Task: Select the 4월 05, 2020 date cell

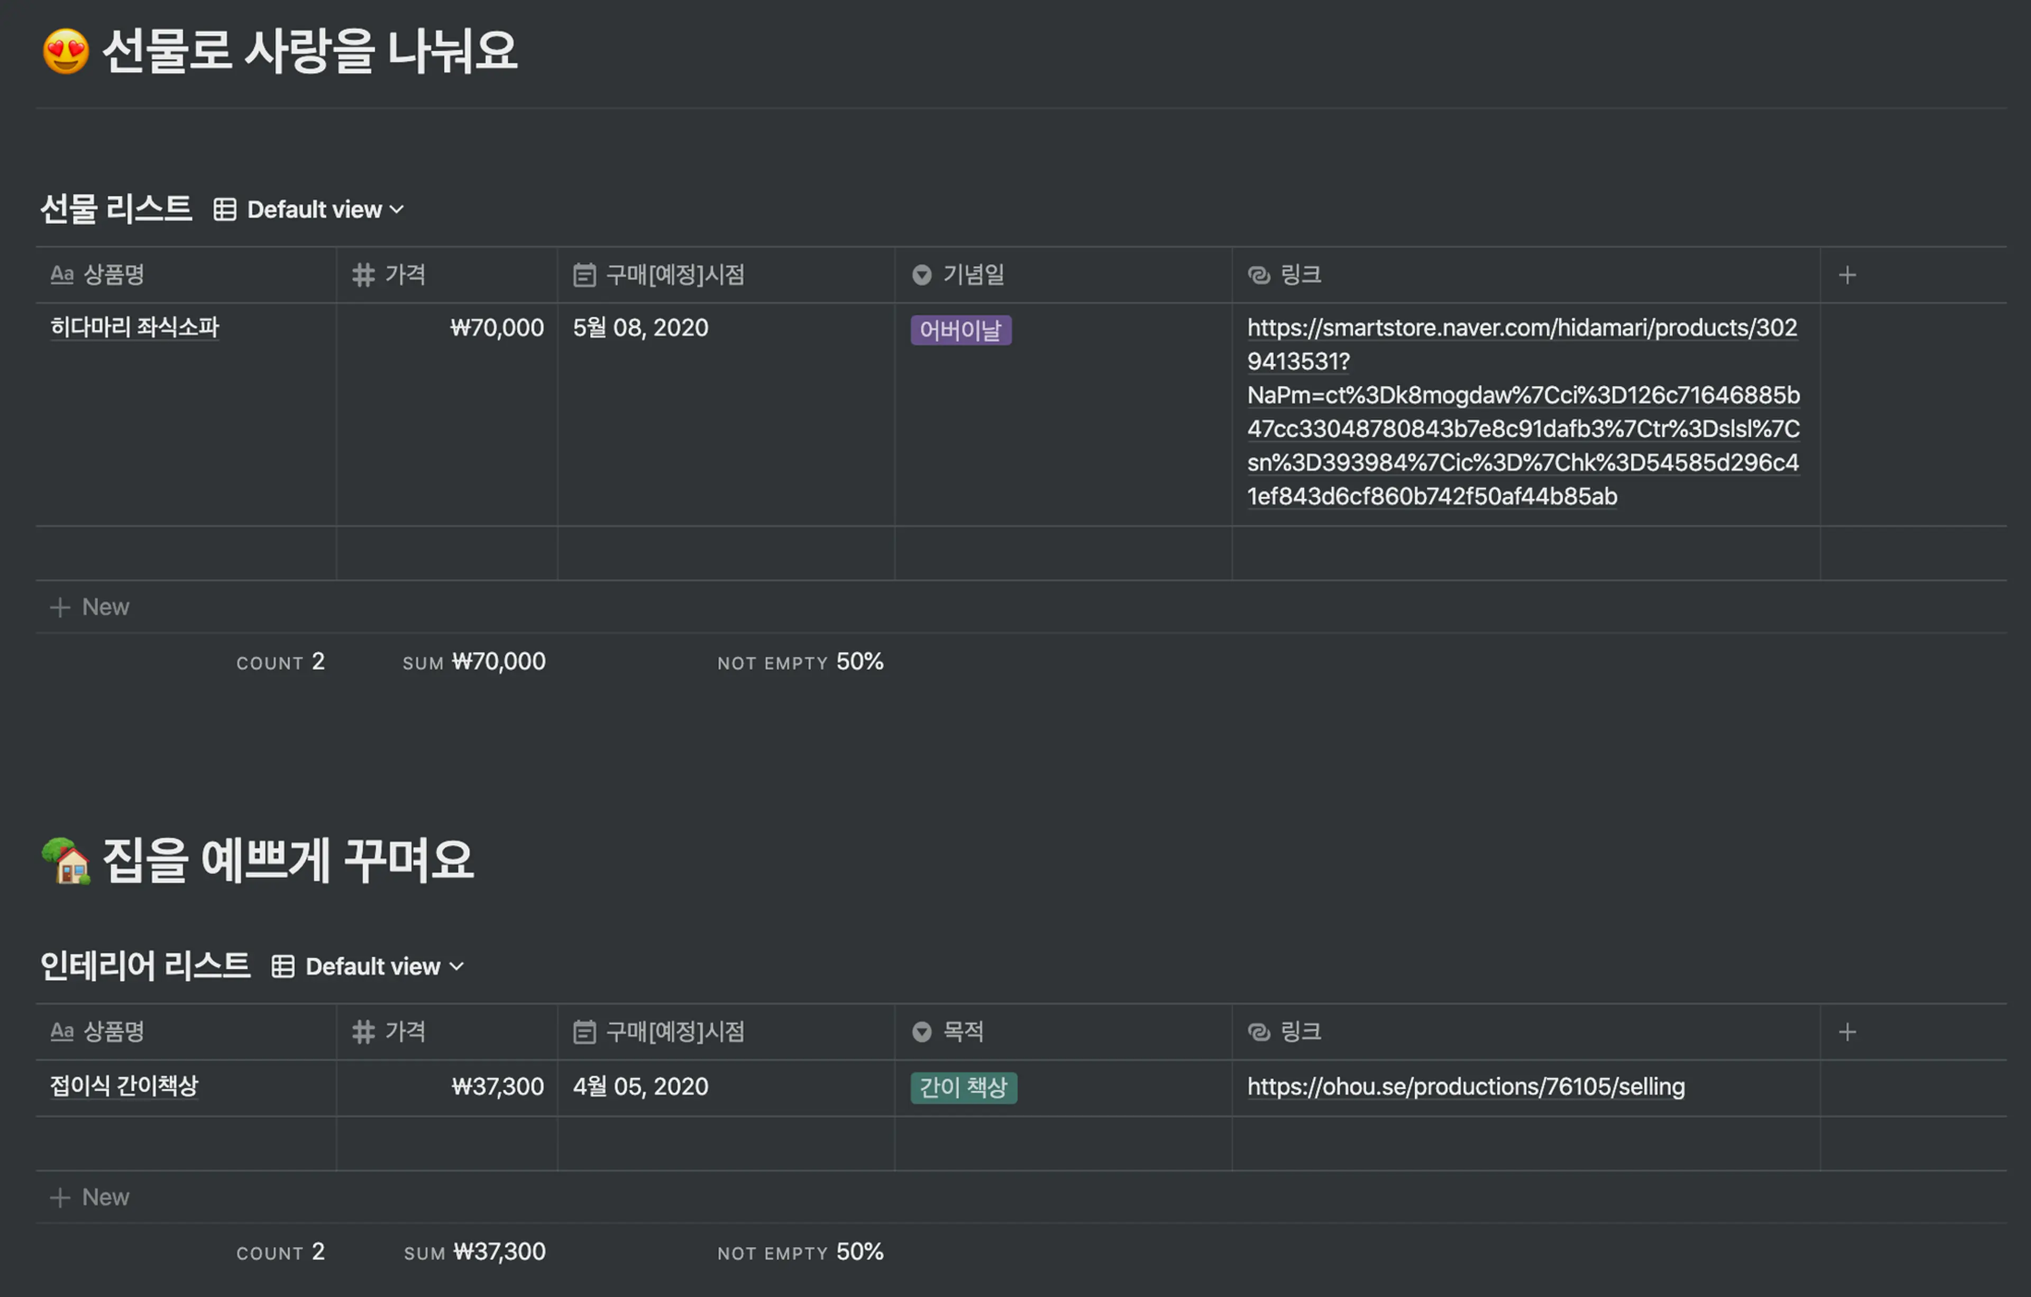Action: coord(725,1088)
